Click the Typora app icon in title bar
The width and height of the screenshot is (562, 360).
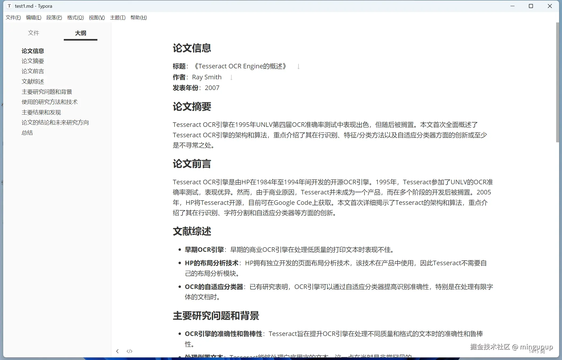coord(9,6)
